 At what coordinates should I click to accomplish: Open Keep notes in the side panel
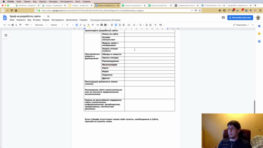[x=259, y=34]
